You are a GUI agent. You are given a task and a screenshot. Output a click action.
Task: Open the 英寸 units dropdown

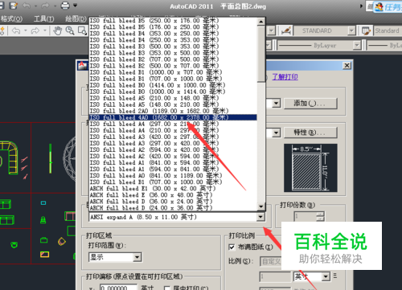(x=312, y=276)
